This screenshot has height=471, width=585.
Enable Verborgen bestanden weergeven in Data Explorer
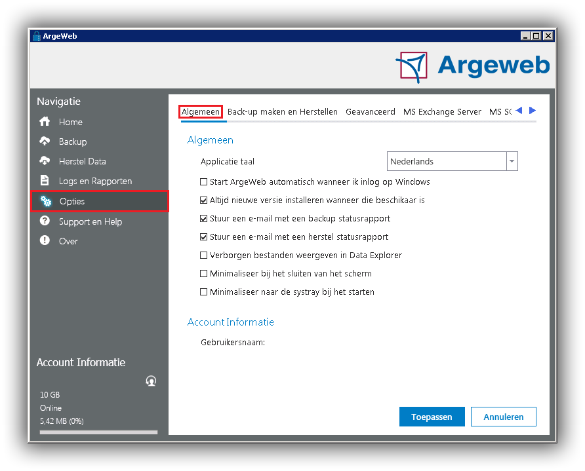pyautogui.click(x=203, y=255)
